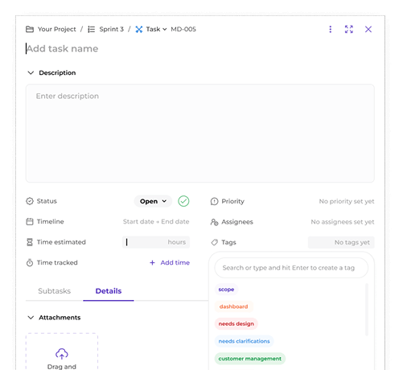Click the Sprint 3 list icon
The width and height of the screenshot is (403, 370).
pyautogui.click(x=92, y=29)
